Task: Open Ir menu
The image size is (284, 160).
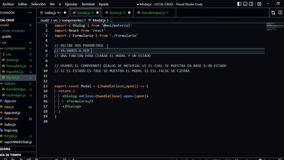Action: (60, 4)
